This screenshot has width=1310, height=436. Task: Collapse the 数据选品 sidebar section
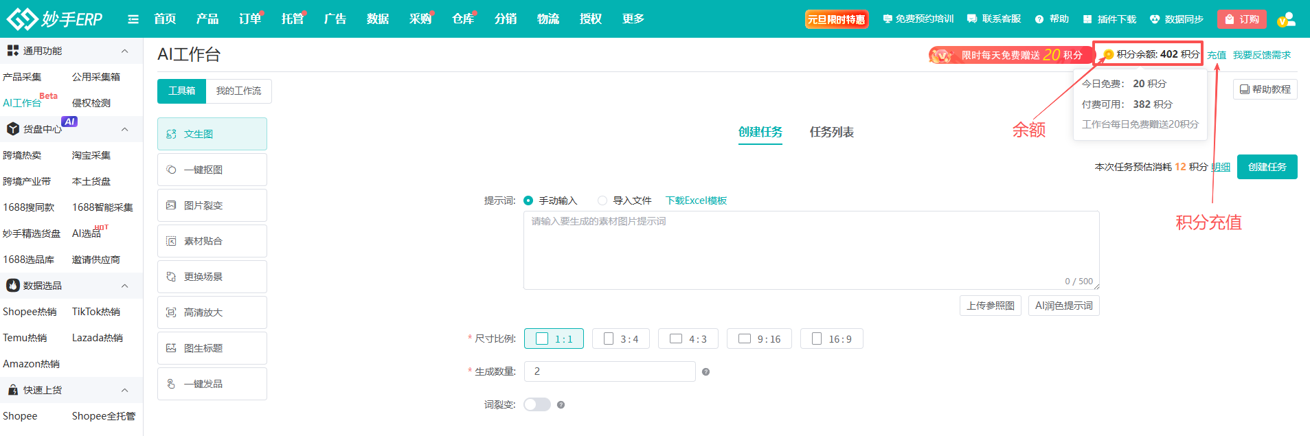[x=124, y=286]
